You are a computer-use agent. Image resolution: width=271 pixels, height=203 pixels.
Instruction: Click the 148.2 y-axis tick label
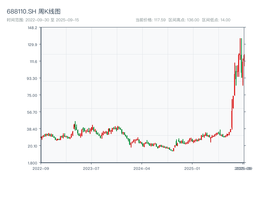tap(33, 27)
